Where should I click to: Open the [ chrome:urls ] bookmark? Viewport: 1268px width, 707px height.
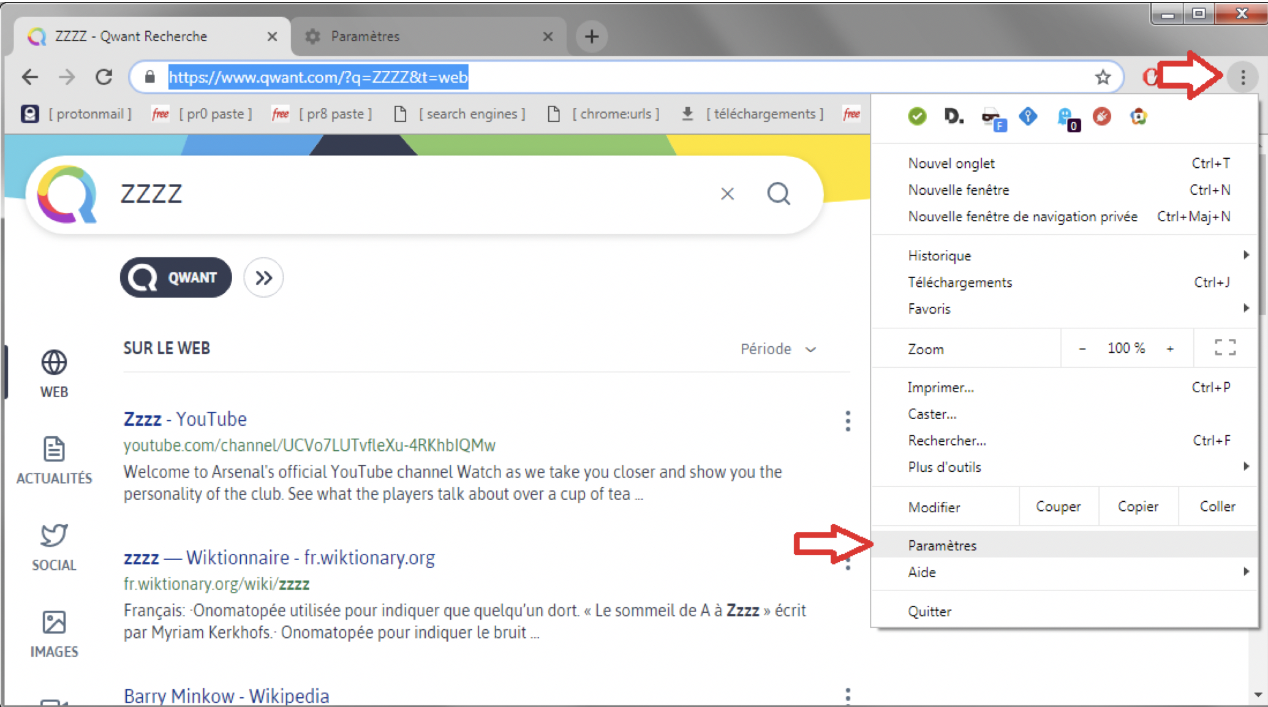tap(603, 114)
